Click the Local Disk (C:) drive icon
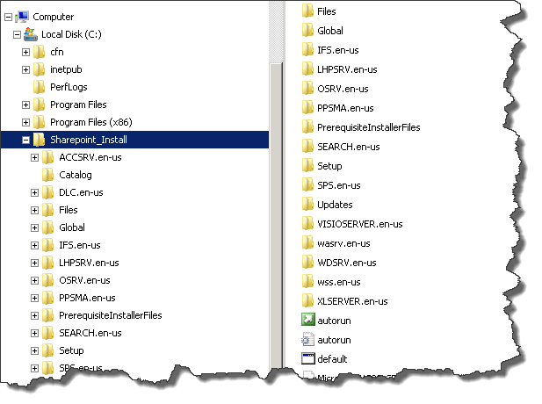 pyautogui.click(x=31, y=34)
